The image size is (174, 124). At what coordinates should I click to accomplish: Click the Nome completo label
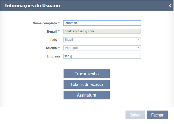45,23
